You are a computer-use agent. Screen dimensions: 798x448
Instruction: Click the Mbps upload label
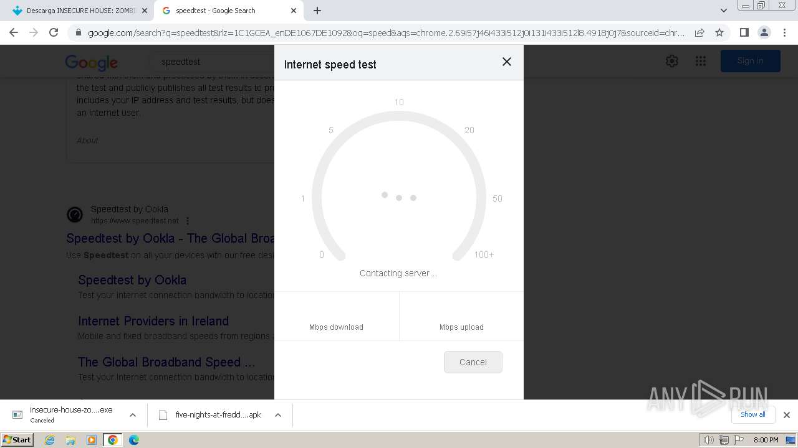tap(461, 327)
